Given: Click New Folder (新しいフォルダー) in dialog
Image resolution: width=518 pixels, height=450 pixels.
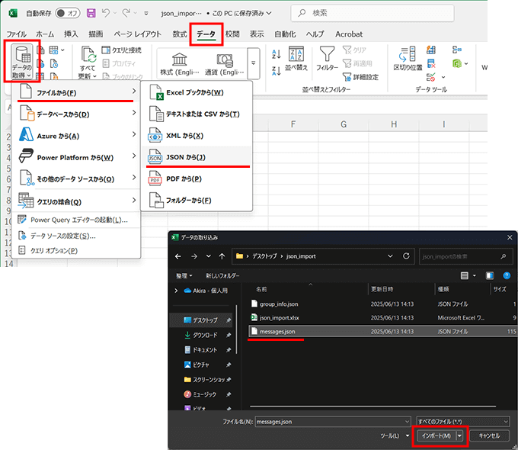Looking at the screenshot, I should coord(222,275).
